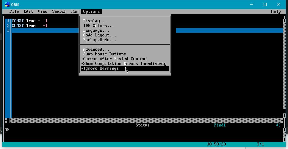Image resolution: width=288 pixels, height=149 pixels.
Task: Click the editor vertical scrollbar down arrow
Action: point(284,116)
